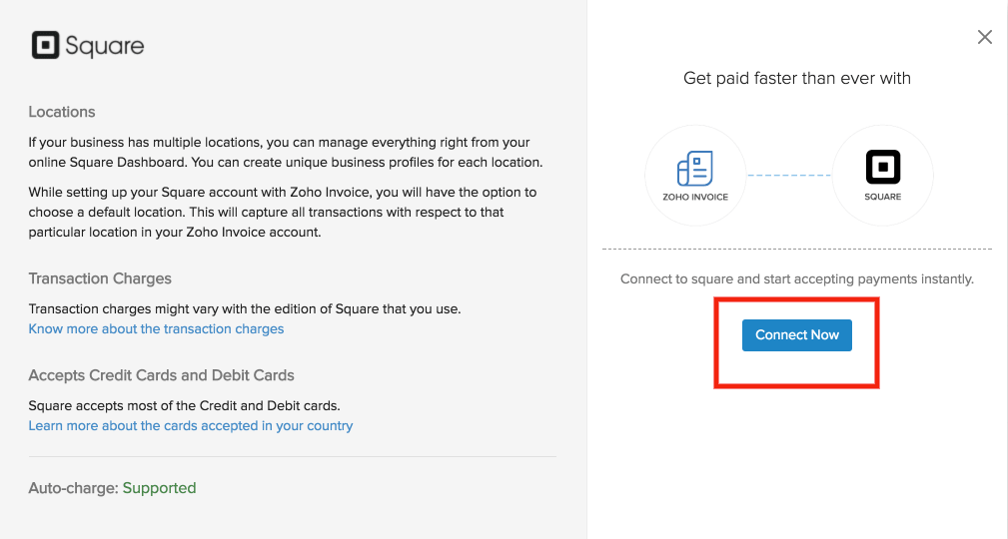The width and height of the screenshot is (1008, 539).
Task: Click the SQUARE label under the icon
Action: [x=882, y=197]
